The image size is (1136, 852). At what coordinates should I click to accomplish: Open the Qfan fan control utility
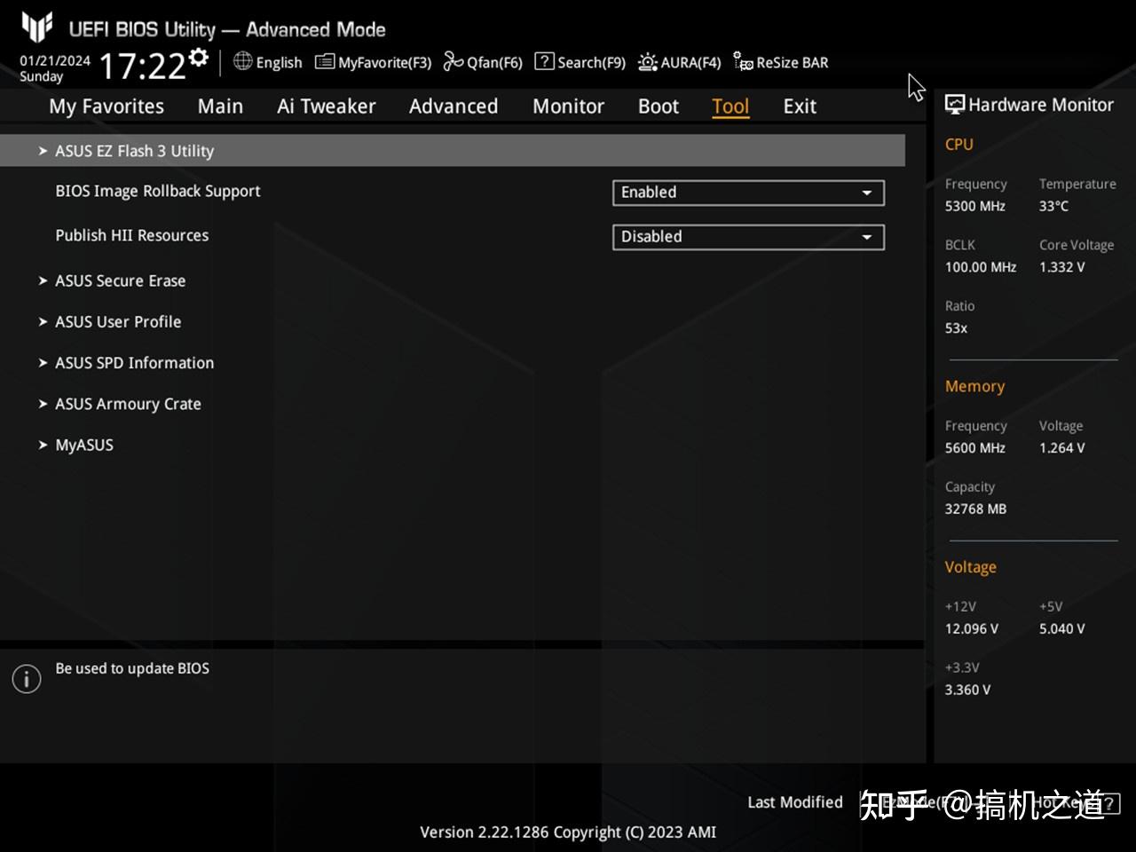pos(482,62)
